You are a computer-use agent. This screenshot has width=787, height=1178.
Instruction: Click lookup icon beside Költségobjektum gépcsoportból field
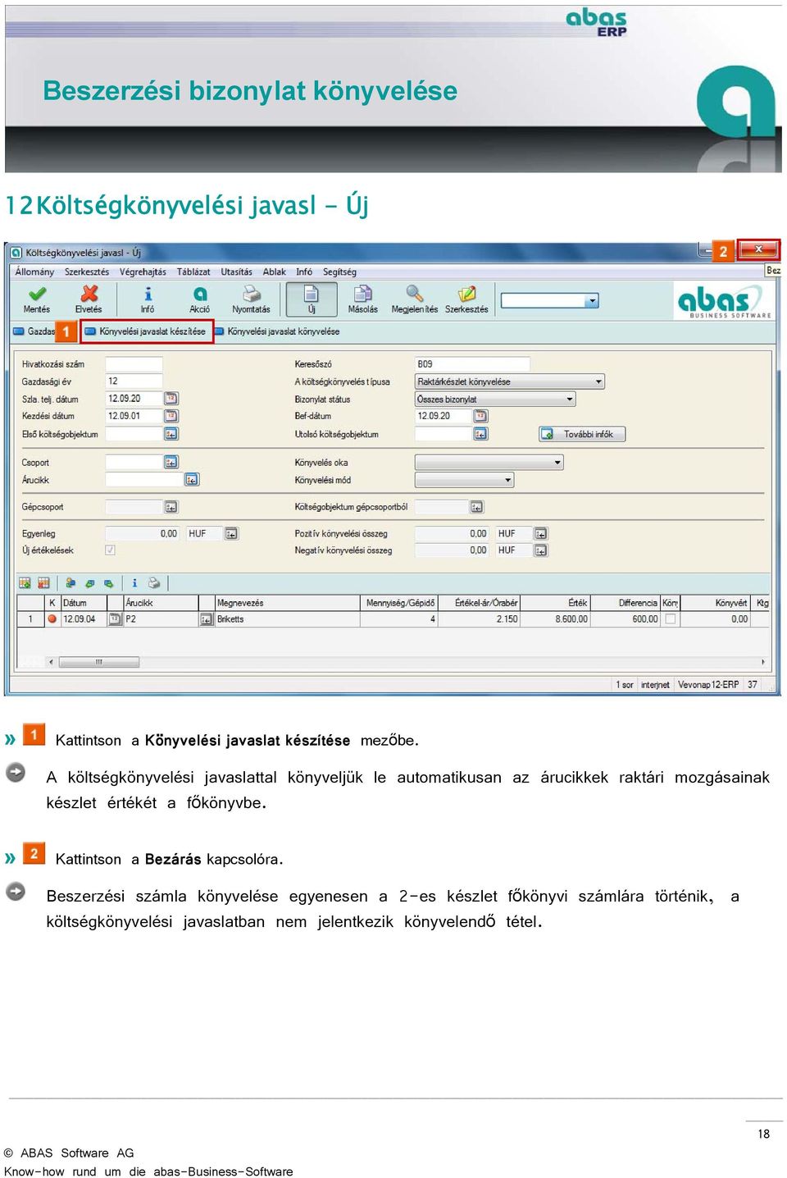[476, 507]
